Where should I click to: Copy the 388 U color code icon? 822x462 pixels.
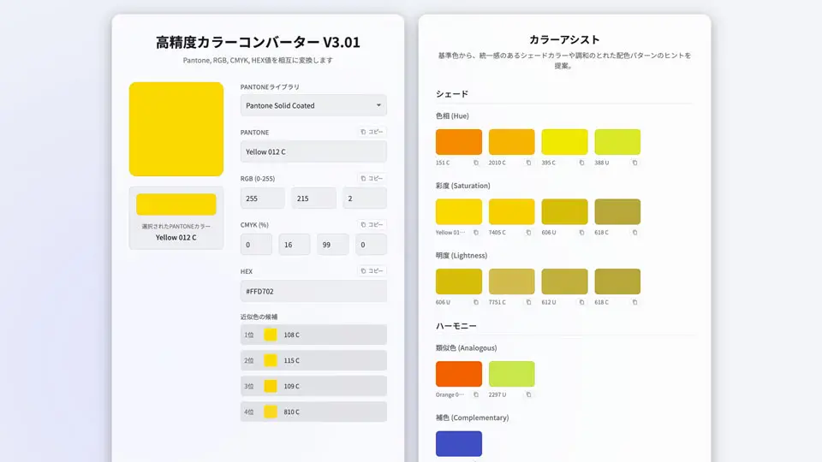coord(634,163)
